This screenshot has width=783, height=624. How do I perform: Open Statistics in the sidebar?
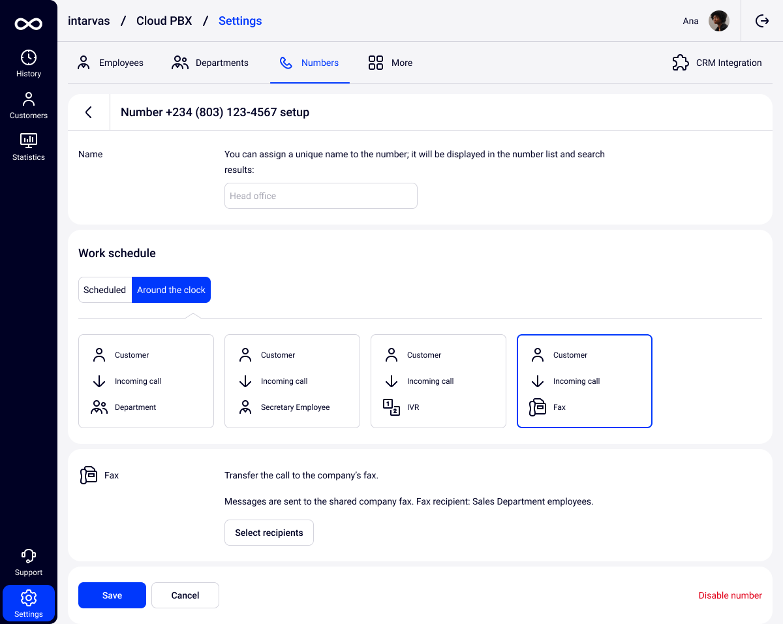[x=29, y=148]
